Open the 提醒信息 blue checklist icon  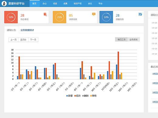pyautogui.click(x=140, y=14)
